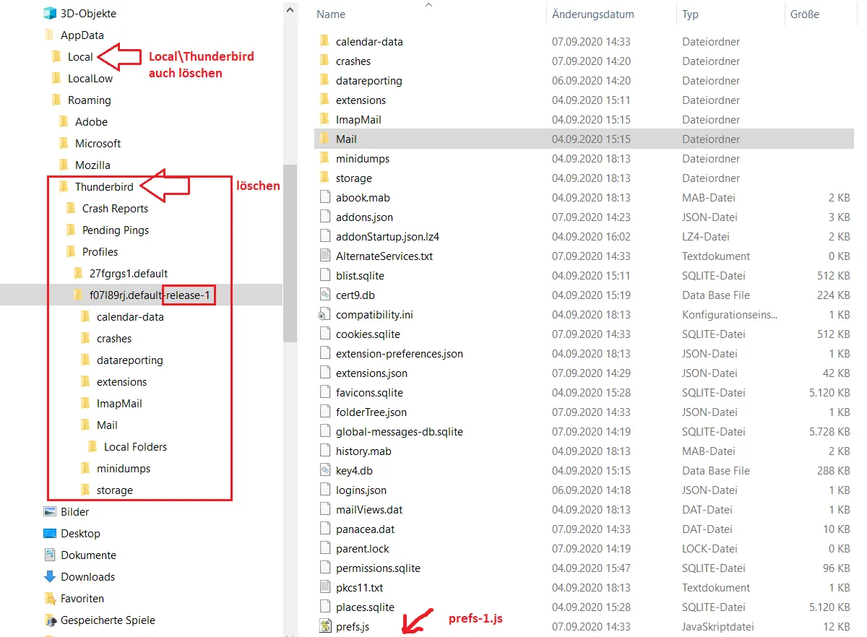867x637 pixels.
Task: Select Pending Pings in the tree
Action: pos(116,230)
